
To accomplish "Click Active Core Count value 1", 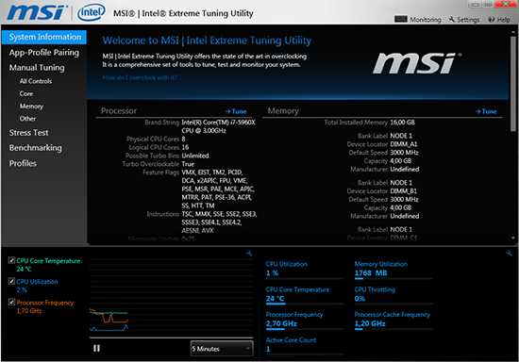I will 268,349.
